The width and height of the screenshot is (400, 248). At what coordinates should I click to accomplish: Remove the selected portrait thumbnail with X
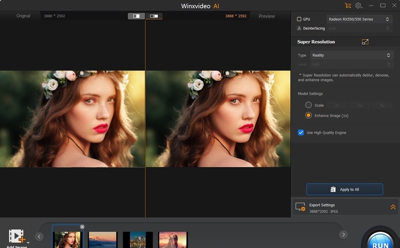(x=82, y=227)
